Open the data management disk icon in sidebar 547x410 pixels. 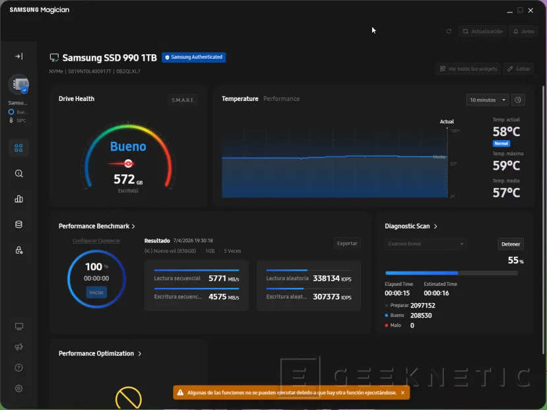(19, 224)
